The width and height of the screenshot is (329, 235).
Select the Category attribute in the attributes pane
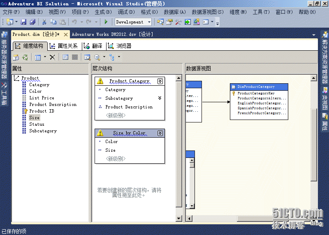(39, 85)
